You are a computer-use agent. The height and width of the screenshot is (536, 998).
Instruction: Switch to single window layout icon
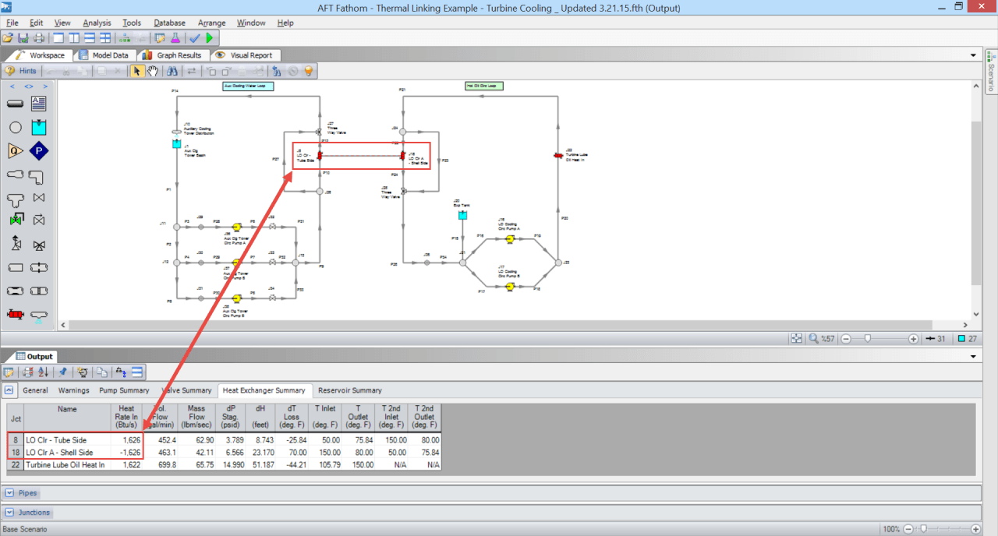coord(58,37)
